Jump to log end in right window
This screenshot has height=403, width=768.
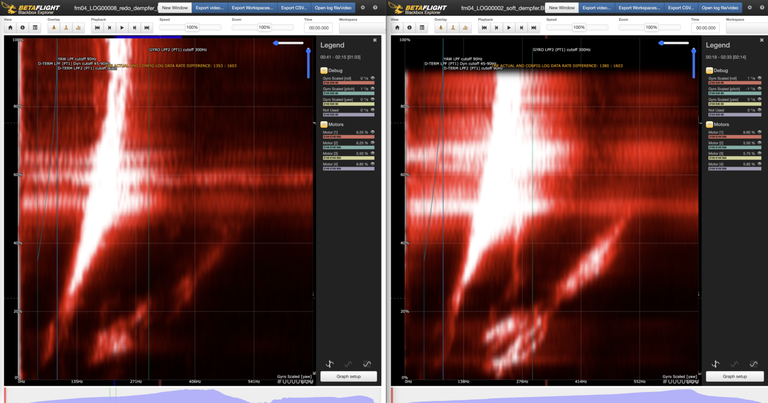(x=533, y=27)
